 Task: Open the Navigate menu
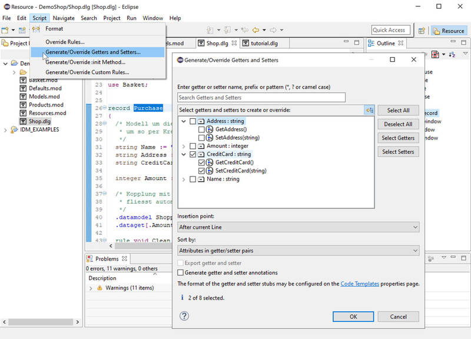point(64,18)
